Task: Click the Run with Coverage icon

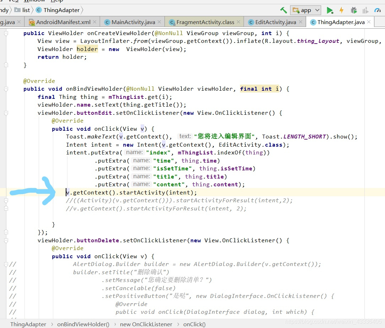Action: (x=365, y=10)
